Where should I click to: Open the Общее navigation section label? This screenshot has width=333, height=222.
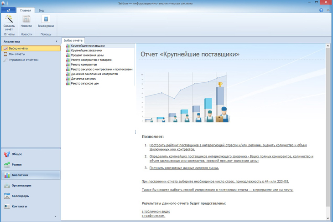click(x=17, y=154)
